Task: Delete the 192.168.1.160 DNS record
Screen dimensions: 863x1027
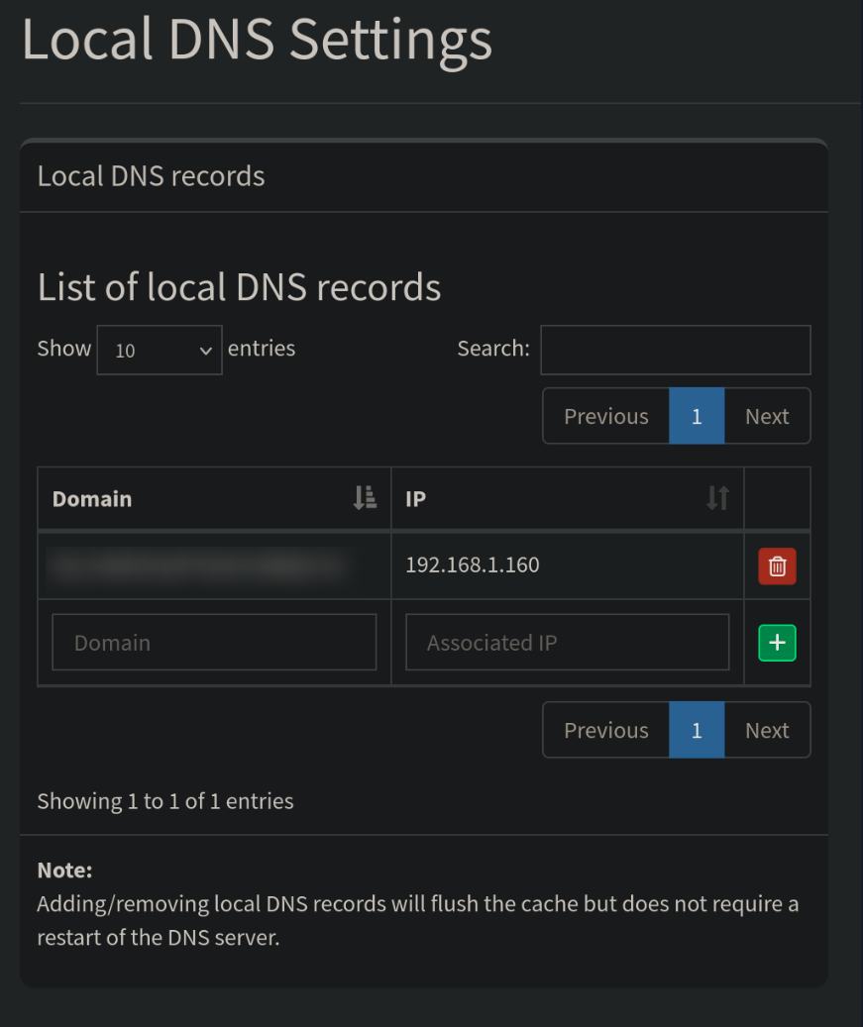Action: coord(777,566)
